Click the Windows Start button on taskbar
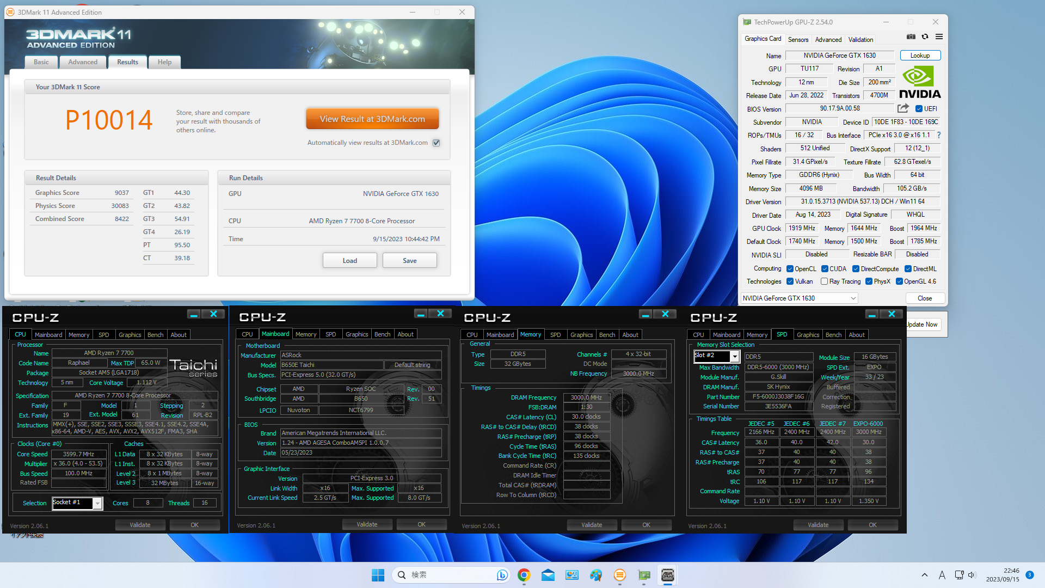Viewport: 1045px width, 588px height. click(x=378, y=575)
